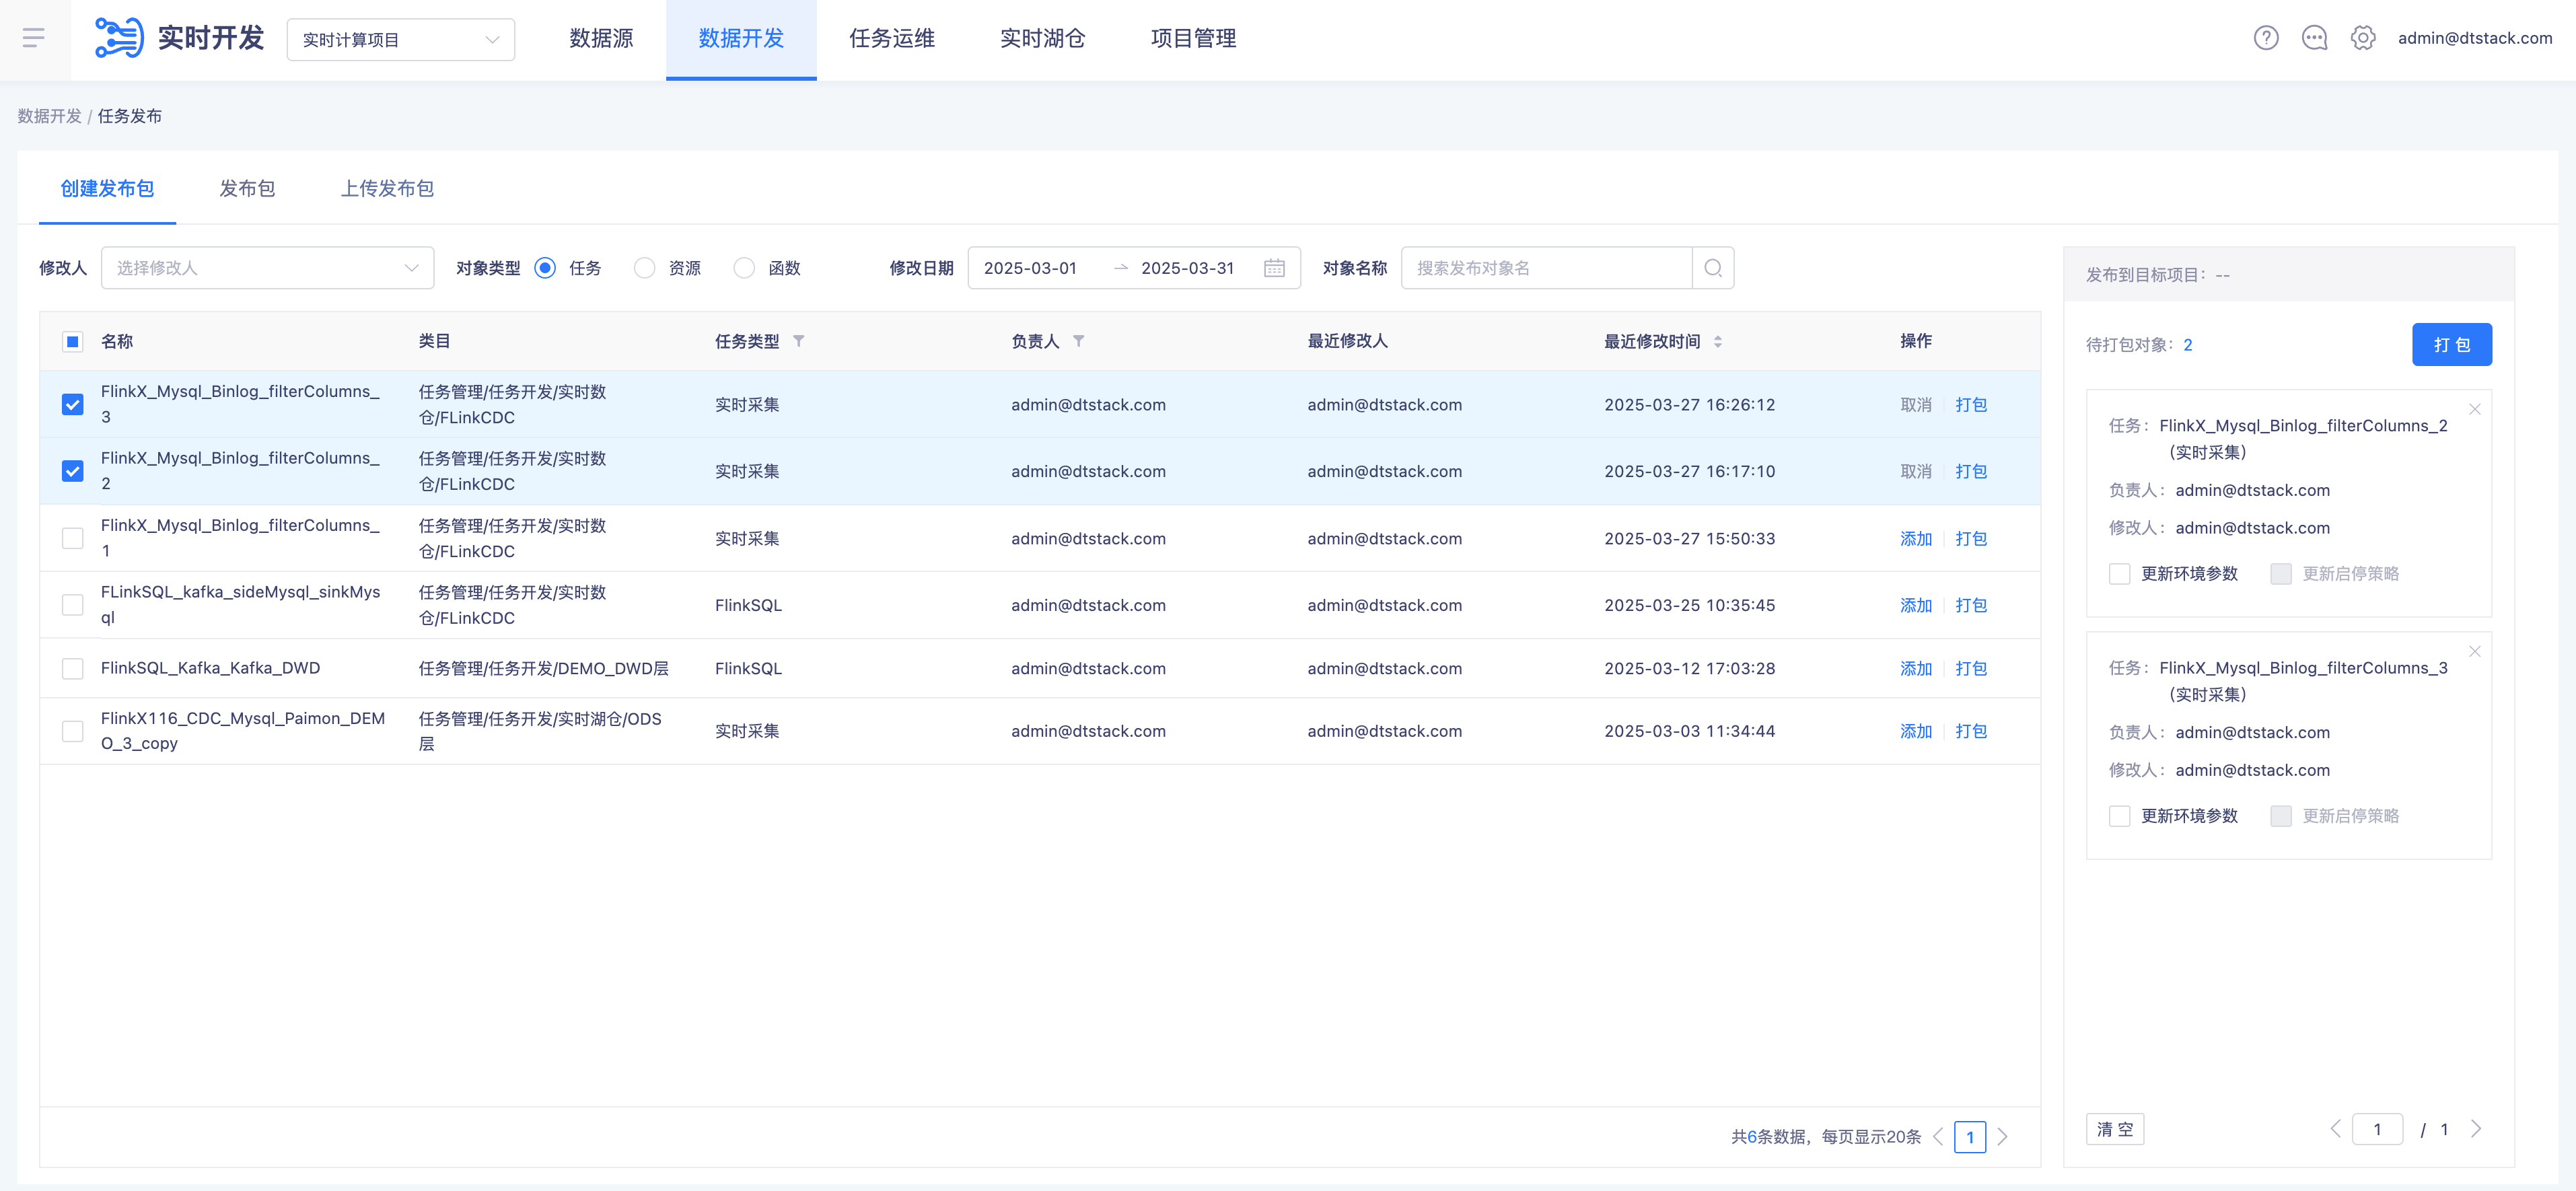
Task: Click page 1 in task table pagination
Action: [x=1970, y=1137]
